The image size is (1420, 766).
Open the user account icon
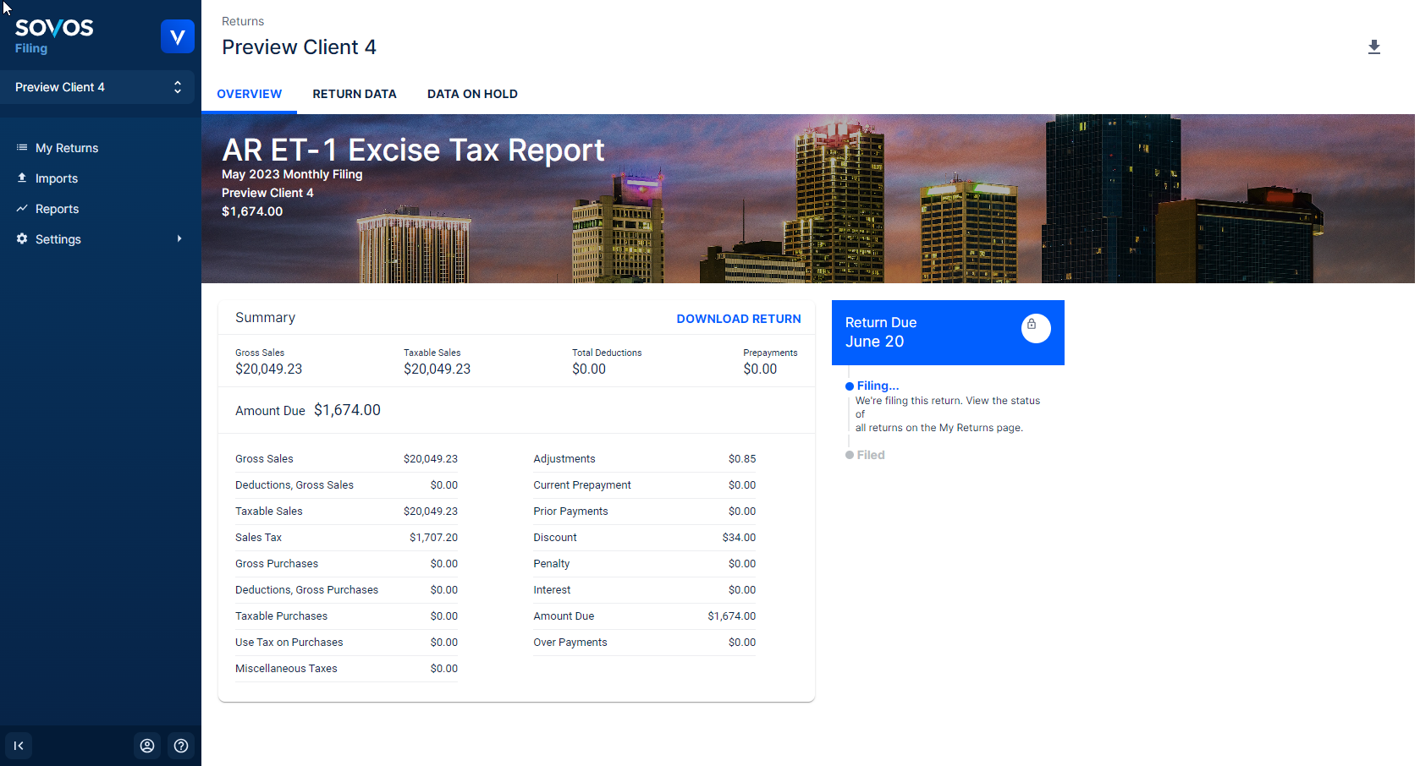(x=147, y=746)
